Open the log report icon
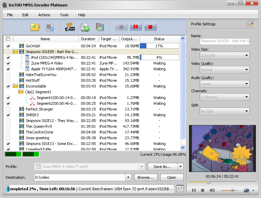The image size is (261, 198). click(180, 189)
